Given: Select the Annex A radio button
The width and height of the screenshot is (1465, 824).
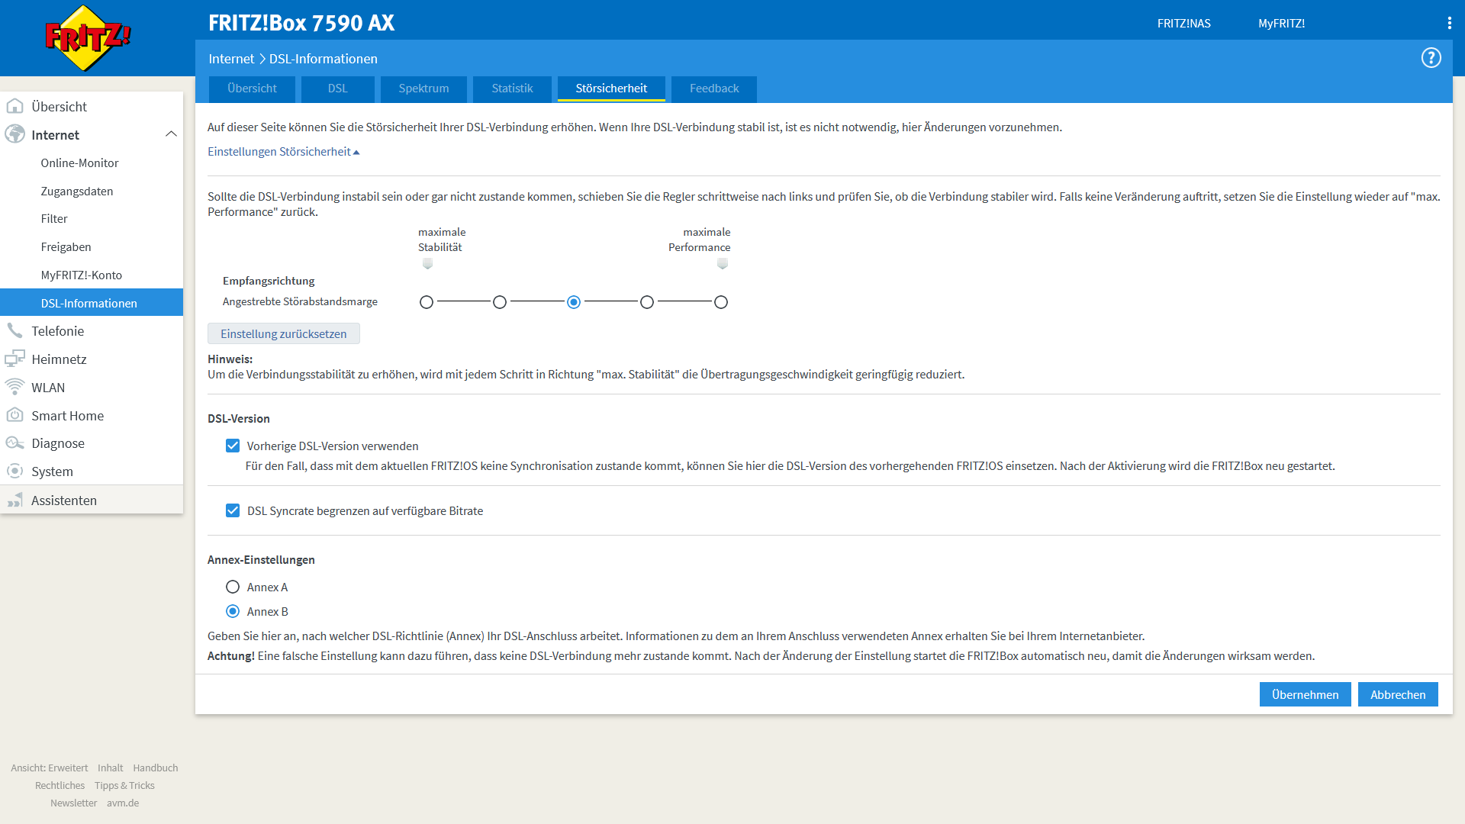Looking at the screenshot, I should 233,587.
